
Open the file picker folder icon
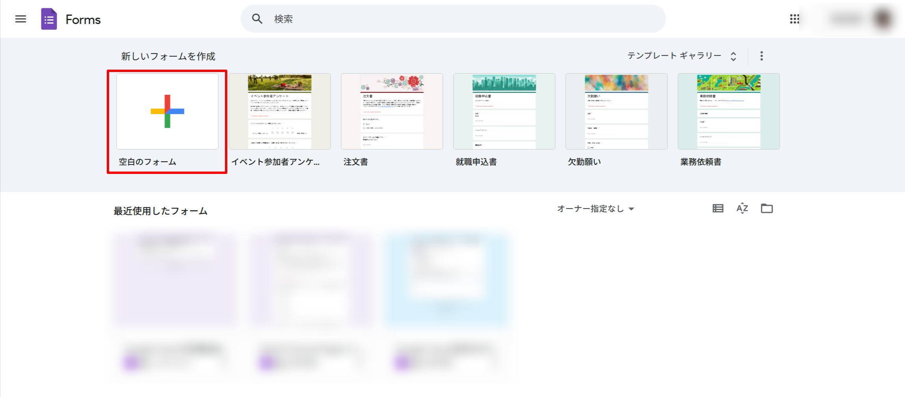766,209
